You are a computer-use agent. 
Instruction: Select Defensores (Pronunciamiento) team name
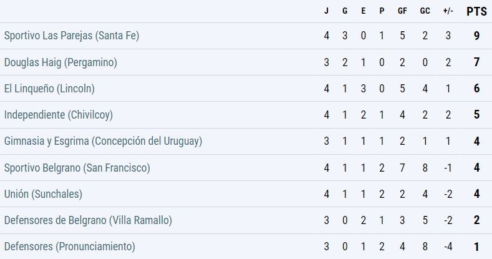69,246
